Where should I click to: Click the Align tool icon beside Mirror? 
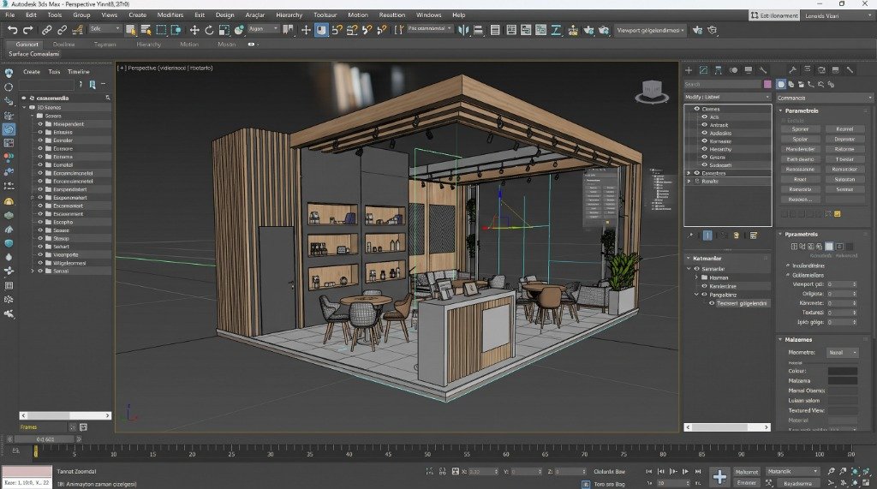(478, 30)
